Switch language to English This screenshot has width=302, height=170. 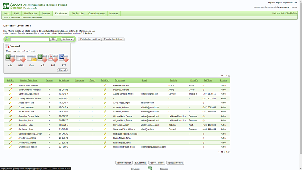point(278,3)
